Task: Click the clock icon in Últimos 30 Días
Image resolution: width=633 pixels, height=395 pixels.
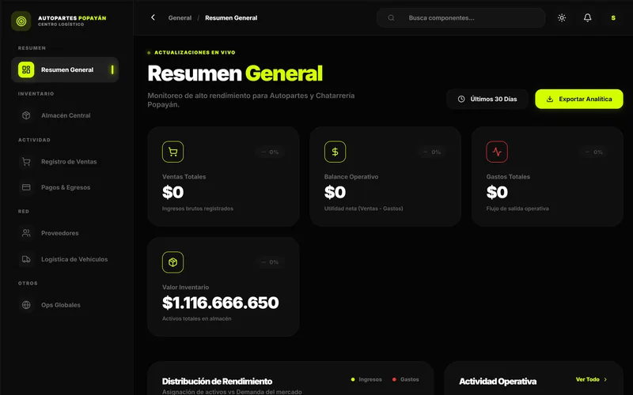Action: [461, 99]
